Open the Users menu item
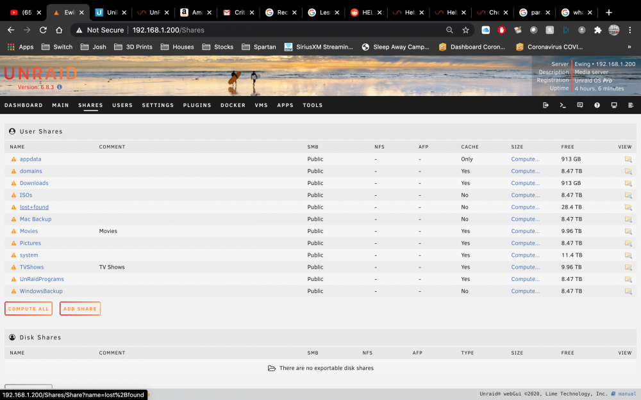The height and width of the screenshot is (400, 641). pyautogui.click(x=122, y=106)
